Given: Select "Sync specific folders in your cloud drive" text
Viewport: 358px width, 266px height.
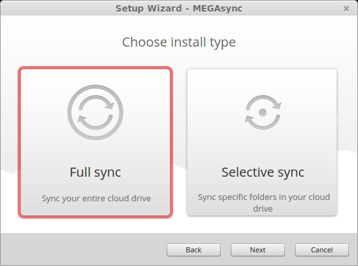Looking at the screenshot, I should tap(264, 203).
